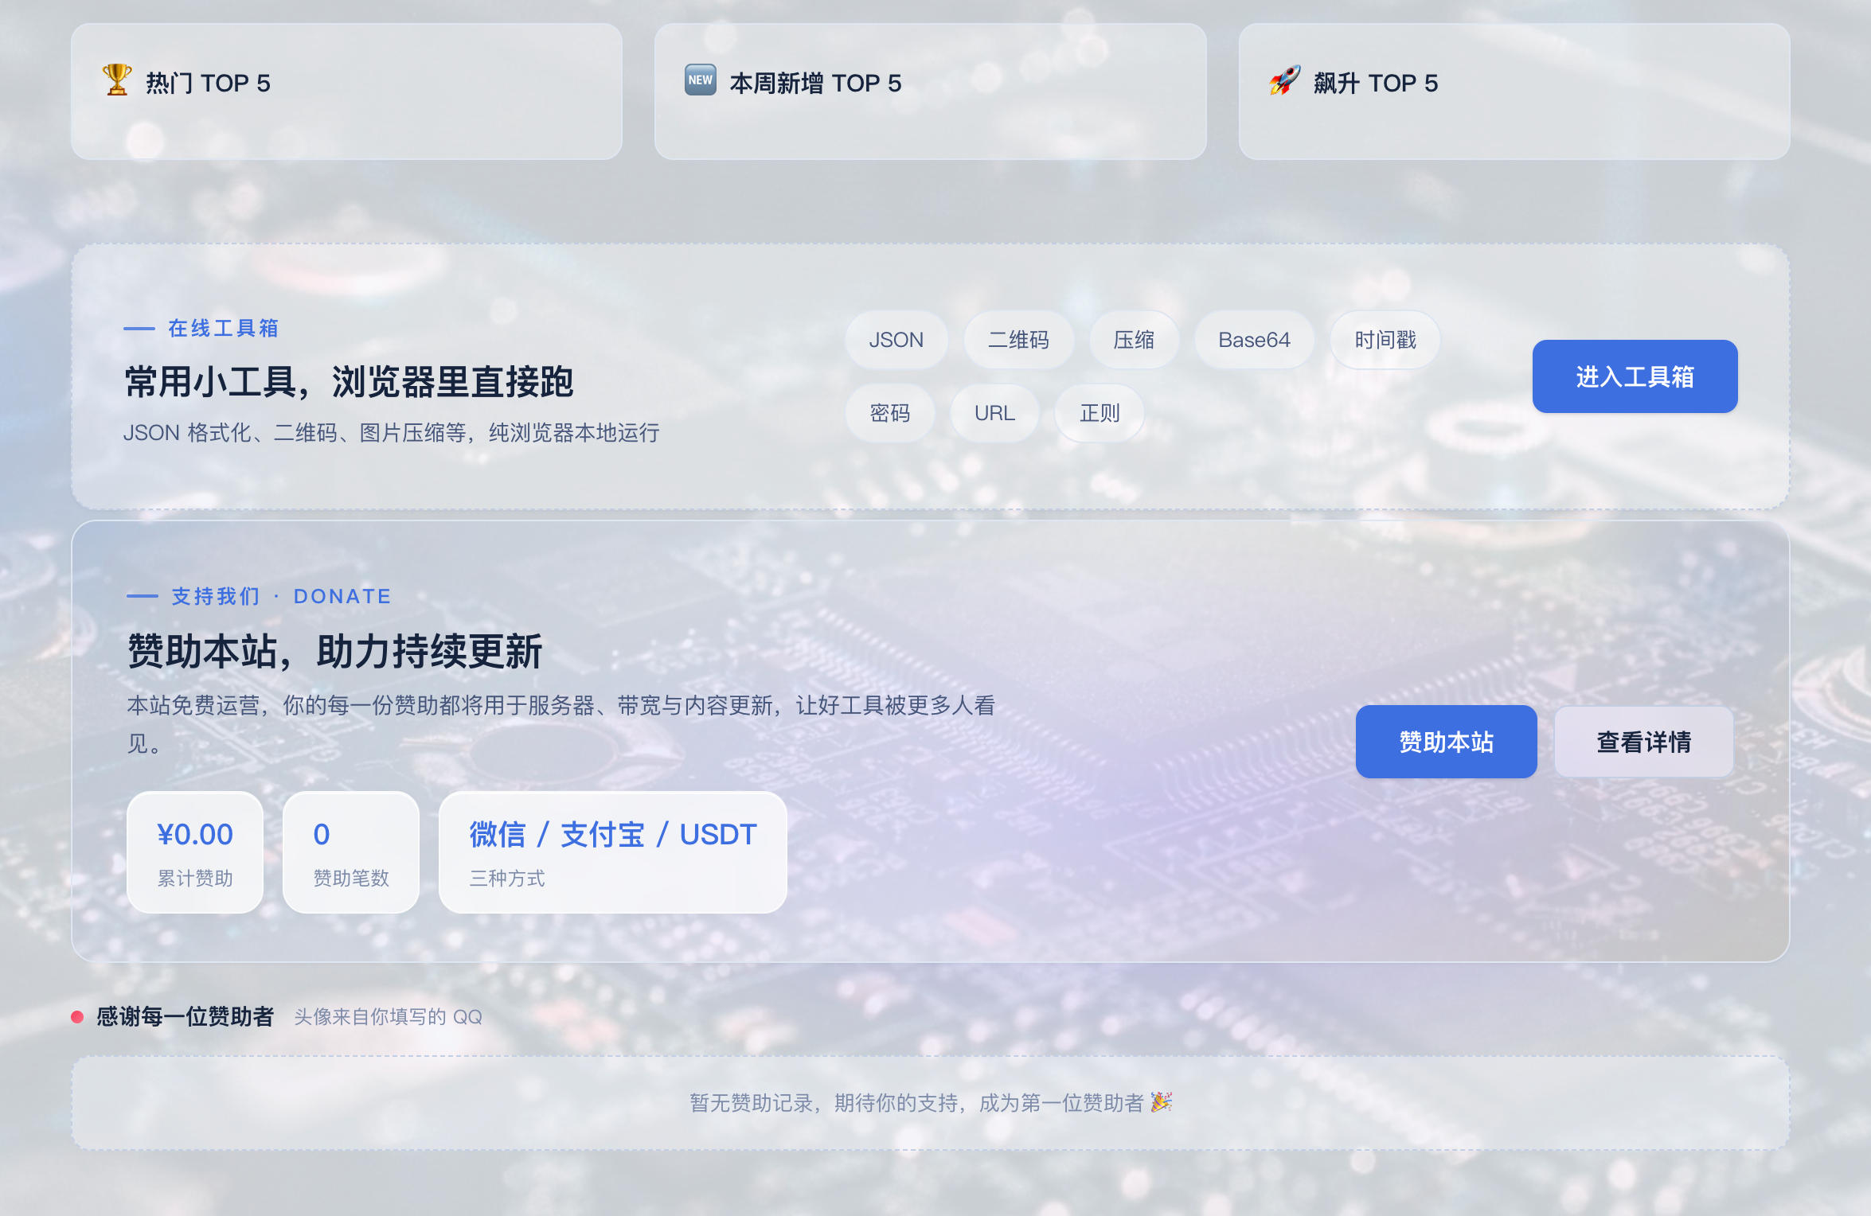The image size is (1871, 1216).
Task: Click the 进入工具箱 button
Action: coord(1635,376)
